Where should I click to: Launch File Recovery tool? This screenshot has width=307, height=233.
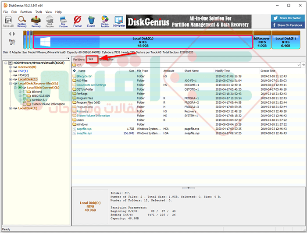pos(36,22)
